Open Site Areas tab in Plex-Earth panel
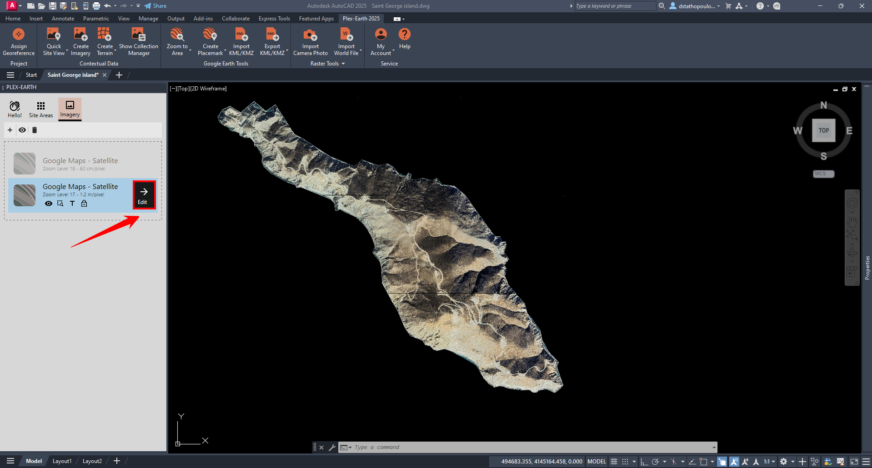This screenshot has width=872, height=468. click(x=41, y=109)
